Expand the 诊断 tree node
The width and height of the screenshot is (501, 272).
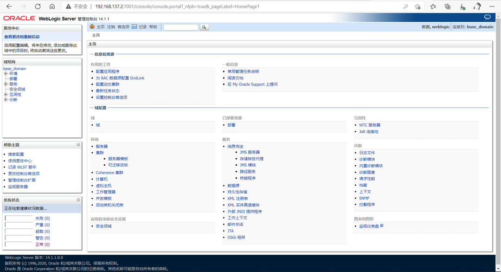pos(6,100)
